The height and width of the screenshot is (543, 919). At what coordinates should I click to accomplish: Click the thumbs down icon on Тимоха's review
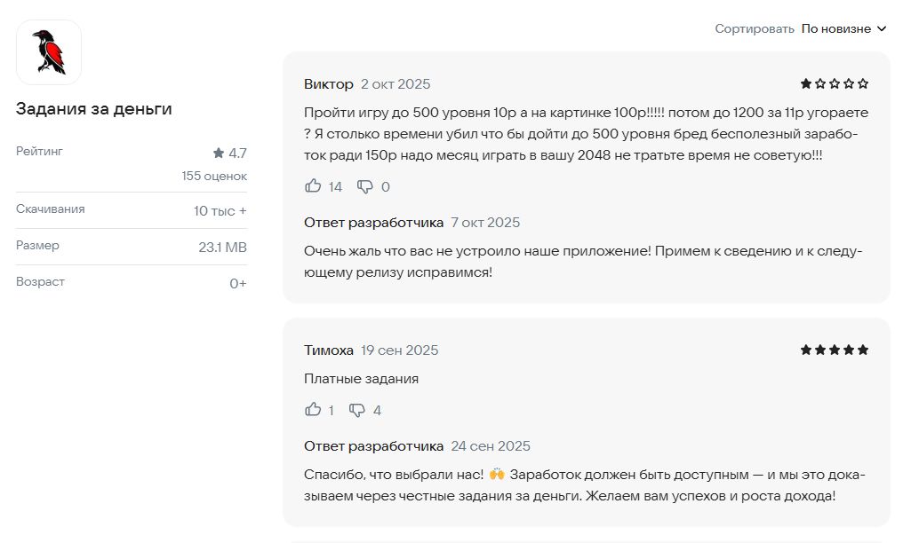tap(359, 410)
